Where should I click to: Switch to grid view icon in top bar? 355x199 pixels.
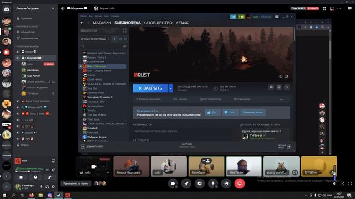324,8
